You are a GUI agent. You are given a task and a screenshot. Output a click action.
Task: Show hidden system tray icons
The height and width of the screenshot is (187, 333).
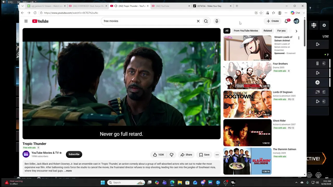[x=296, y=183]
